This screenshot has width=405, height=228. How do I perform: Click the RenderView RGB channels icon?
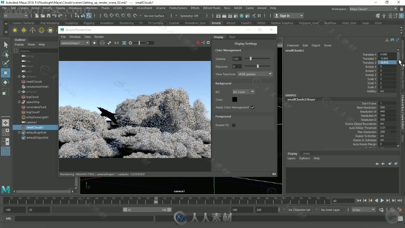(x=102, y=43)
